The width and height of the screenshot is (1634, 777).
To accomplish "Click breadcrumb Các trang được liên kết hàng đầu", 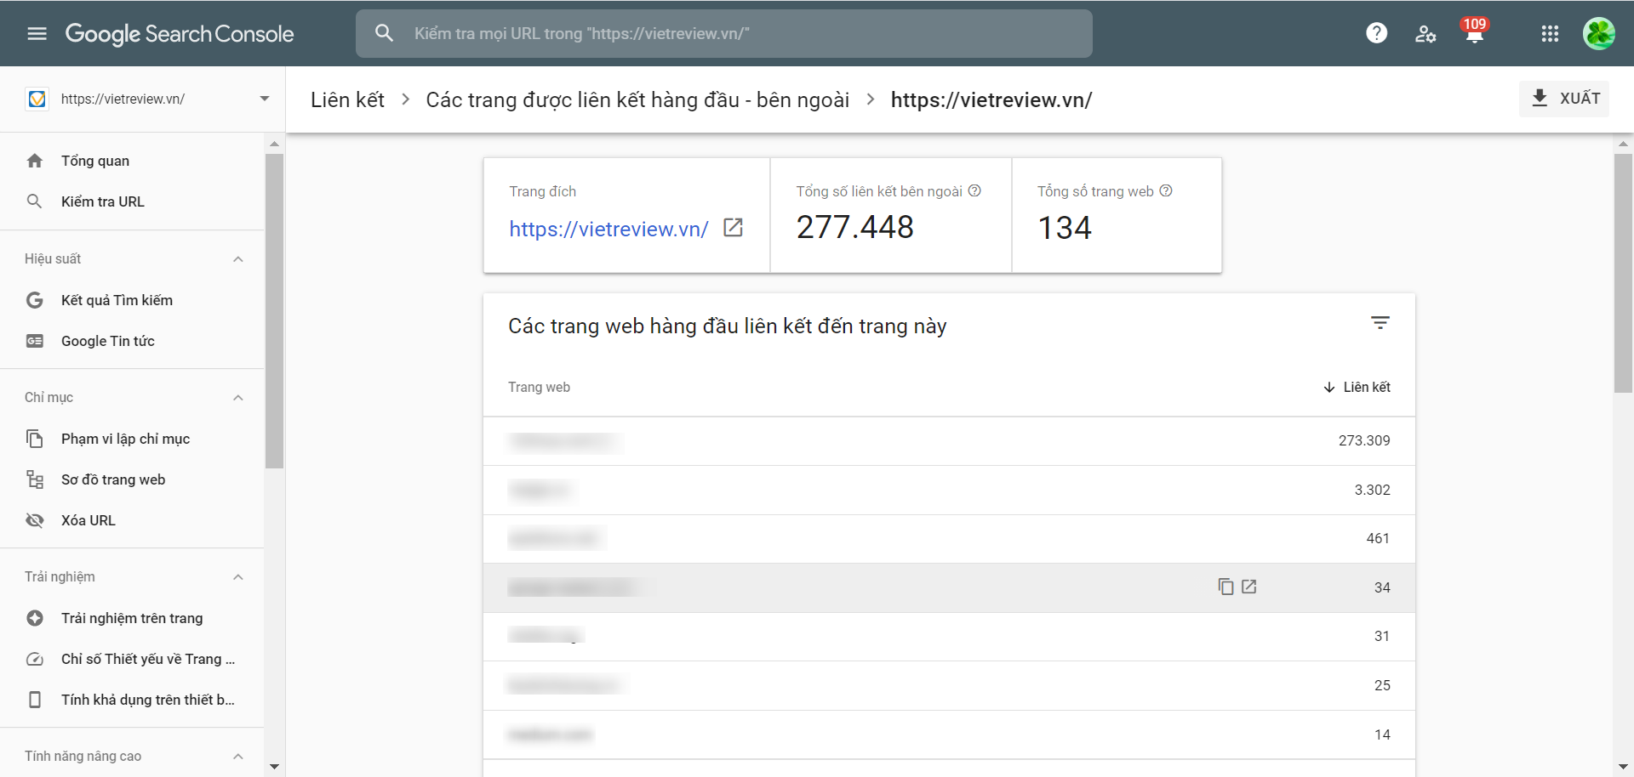I will pos(637,99).
